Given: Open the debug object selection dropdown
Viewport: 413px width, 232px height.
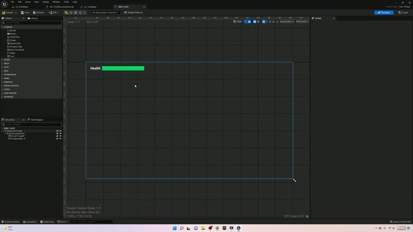Looking at the screenshot, I should [105, 12].
